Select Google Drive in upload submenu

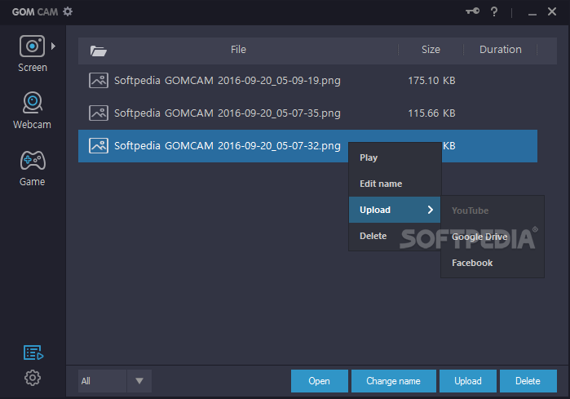coord(493,237)
